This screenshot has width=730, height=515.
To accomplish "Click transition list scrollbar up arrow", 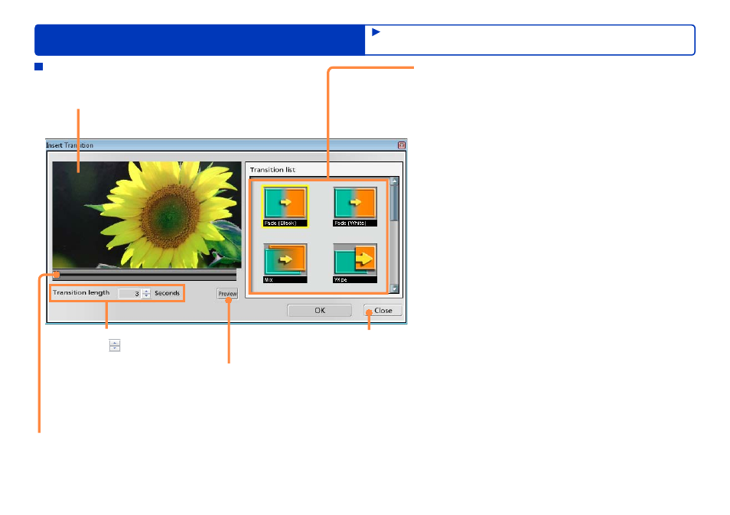I will pyautogui.click(x=394, y=181).
